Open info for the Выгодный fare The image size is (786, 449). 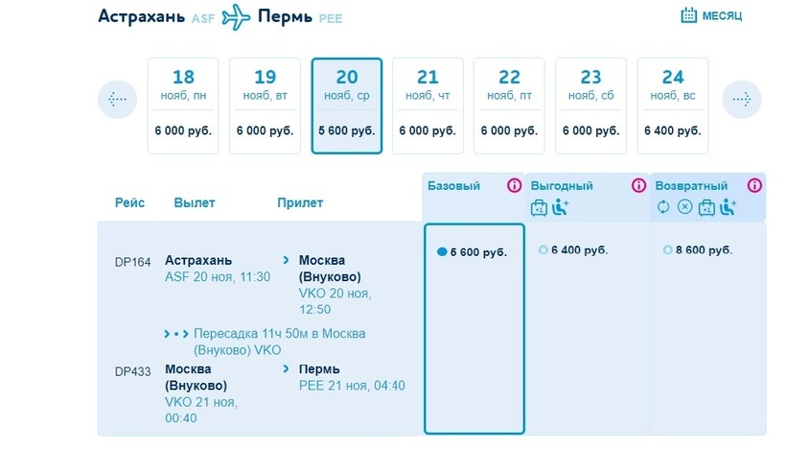(638, 186)
